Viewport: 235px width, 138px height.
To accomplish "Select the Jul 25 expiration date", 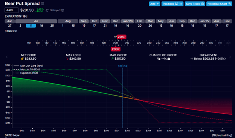I will (52, 25).
